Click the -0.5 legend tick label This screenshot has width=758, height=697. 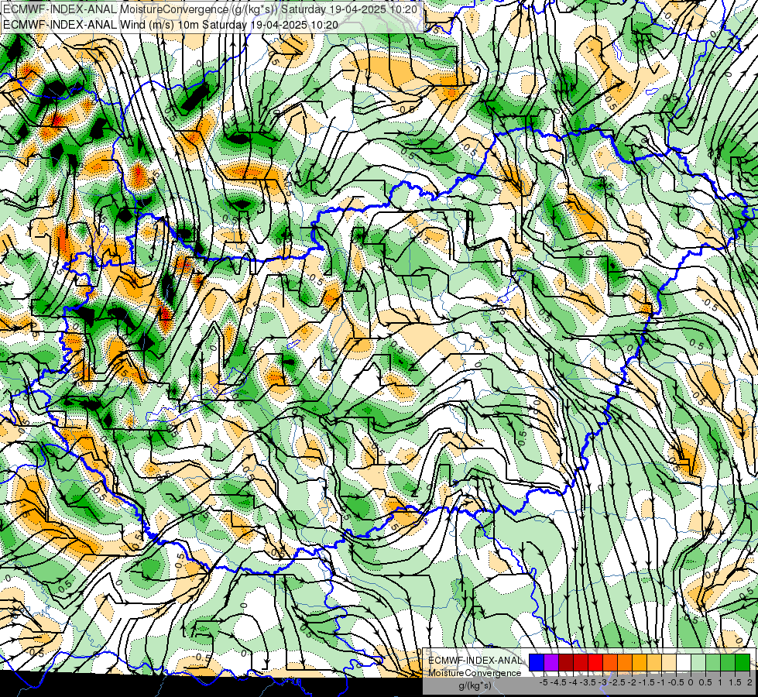(676, 682)
